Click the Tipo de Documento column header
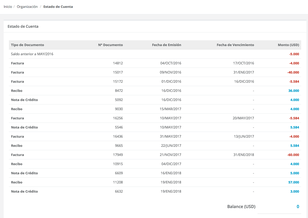Image resolution: width=308 pixels, height=218 pixels. click(27, 45)
